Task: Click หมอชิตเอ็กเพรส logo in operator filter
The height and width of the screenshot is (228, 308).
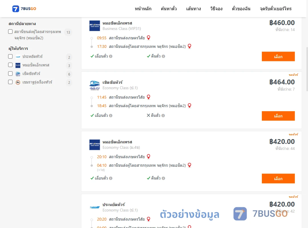Action: point(18,65)
